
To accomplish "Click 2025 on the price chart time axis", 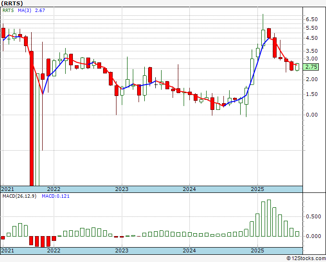I will pos(257,189).
